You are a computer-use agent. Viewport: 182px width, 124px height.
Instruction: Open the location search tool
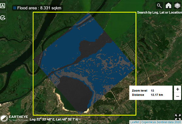159,5
